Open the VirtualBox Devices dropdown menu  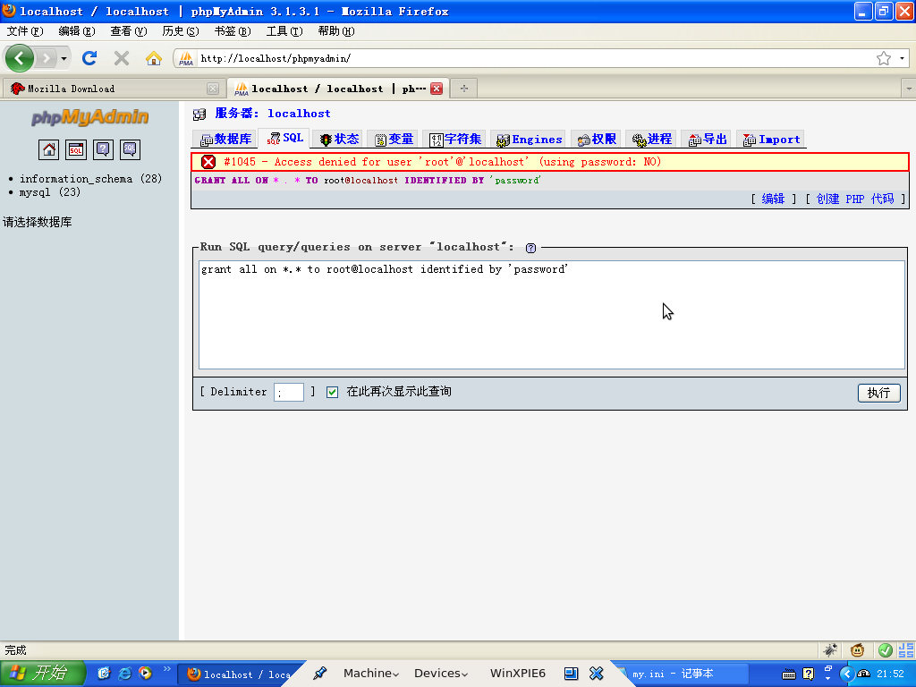click(x=441, y=674)
